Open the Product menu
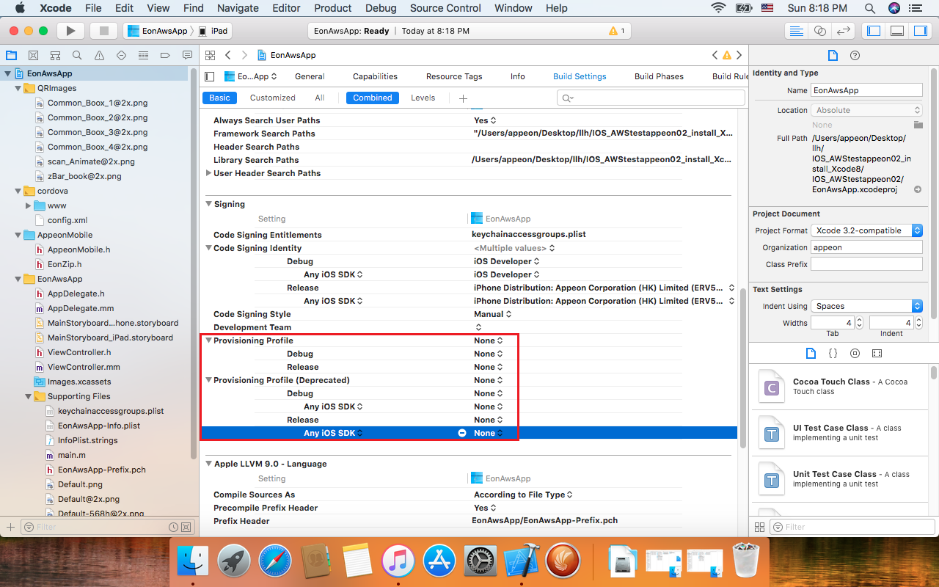 332,8
